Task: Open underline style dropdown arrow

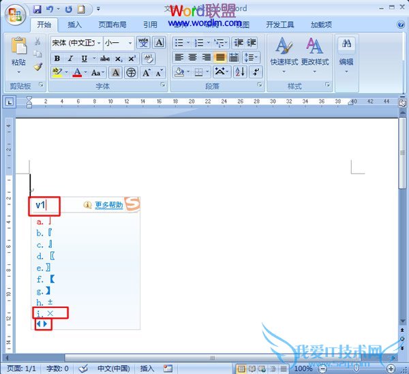Action: (94, 59)
